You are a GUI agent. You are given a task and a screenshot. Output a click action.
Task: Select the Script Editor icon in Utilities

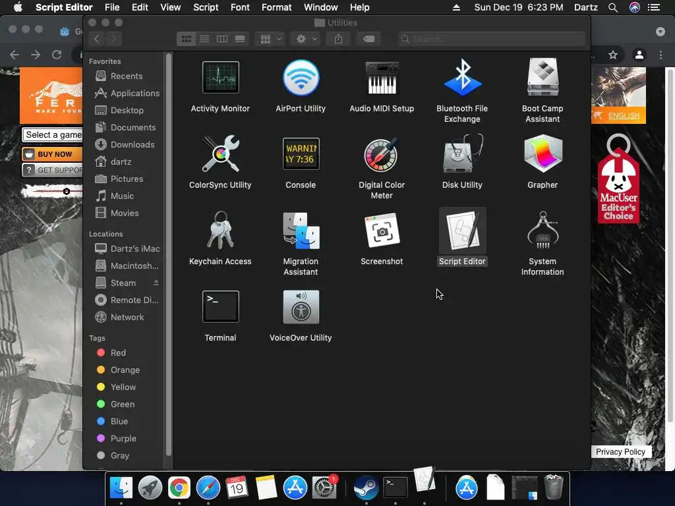pyautogui.click(x=462, y=230)
